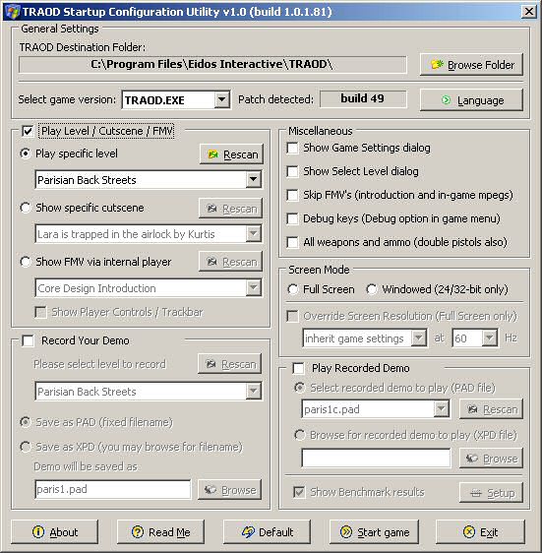Click the Default reset icon

248,531
